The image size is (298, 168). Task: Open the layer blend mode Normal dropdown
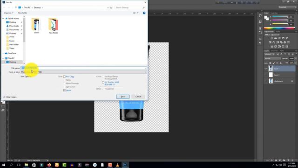tap(272, 59)
